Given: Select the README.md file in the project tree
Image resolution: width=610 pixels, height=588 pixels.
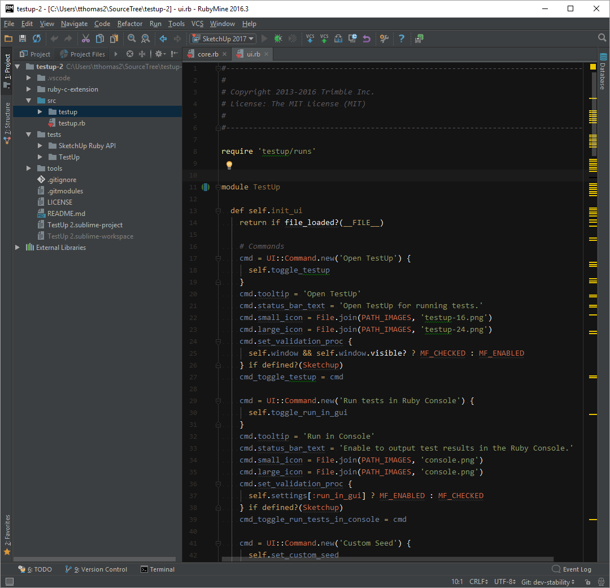Looking at the screenshot, I should pyautogui.click(x=66, y=214).
